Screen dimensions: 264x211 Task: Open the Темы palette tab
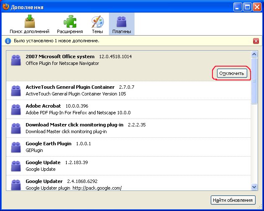point(97,24)
